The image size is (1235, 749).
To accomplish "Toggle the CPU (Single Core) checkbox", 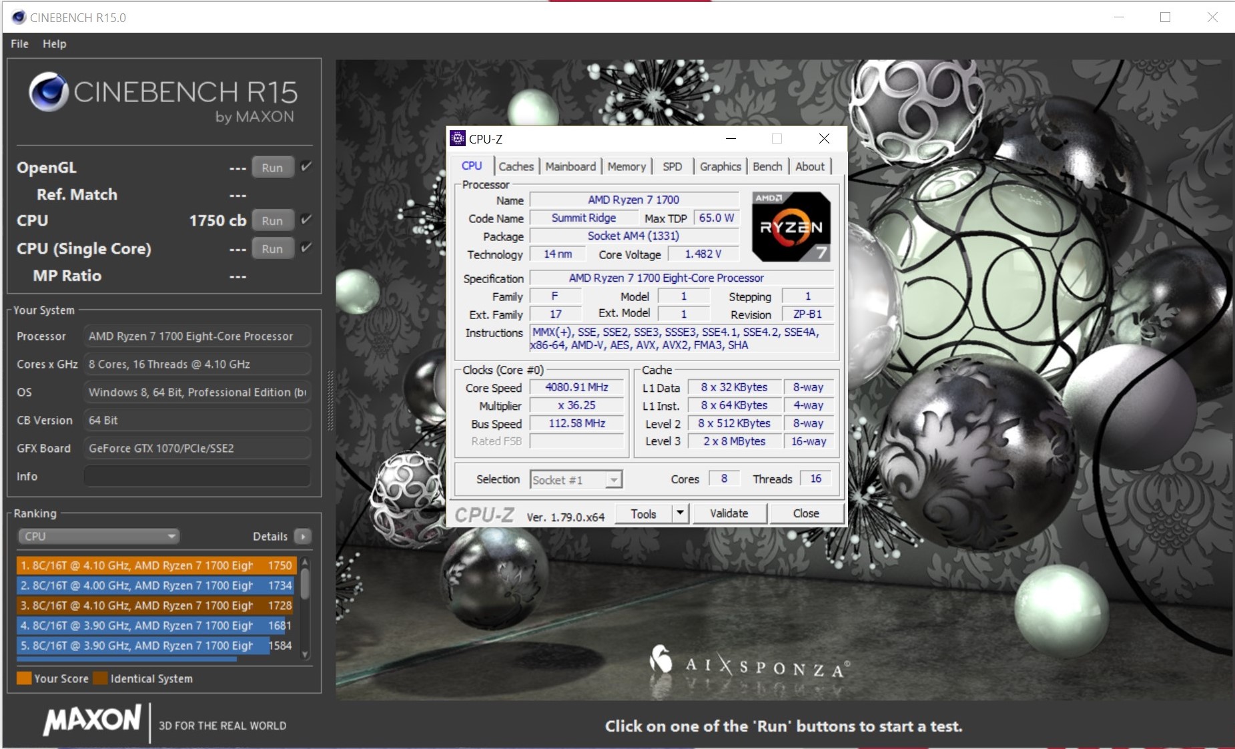I will 306,248.
